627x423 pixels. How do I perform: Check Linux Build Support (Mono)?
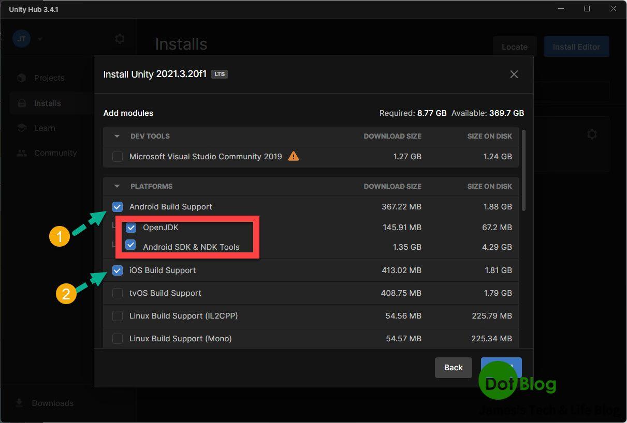(x=118, y=339)
